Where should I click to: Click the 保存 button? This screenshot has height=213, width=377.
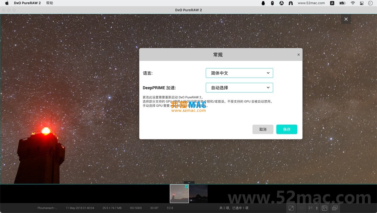[x=287, y=129]
